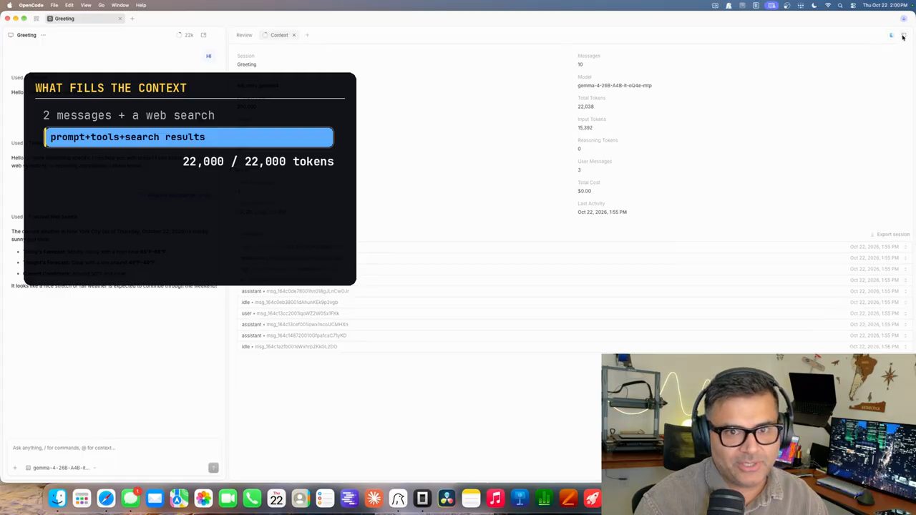The image size is (916, 515).
Task: Close the Context tab
Action: (293, 35)
